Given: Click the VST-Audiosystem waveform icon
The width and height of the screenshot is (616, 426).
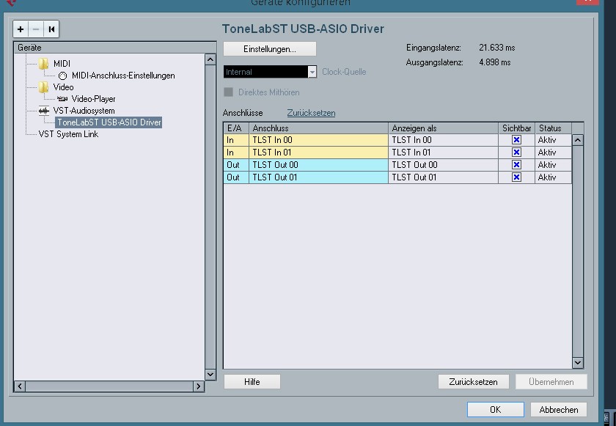Looking at the screenshot, I should [43, 111].
